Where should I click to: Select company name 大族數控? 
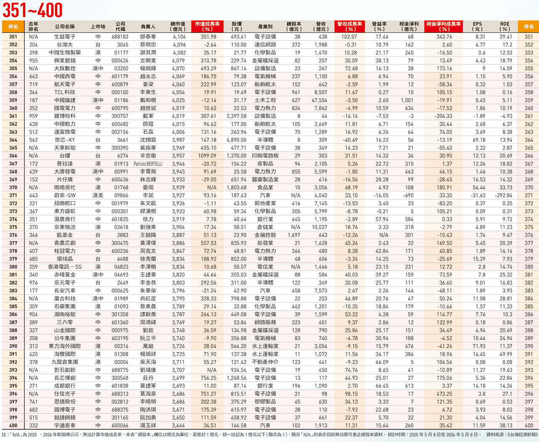[x=65, y=68]
